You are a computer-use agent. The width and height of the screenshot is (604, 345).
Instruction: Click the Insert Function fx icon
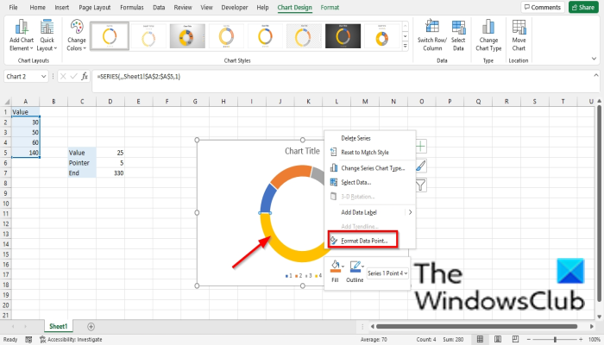point(85,76)
